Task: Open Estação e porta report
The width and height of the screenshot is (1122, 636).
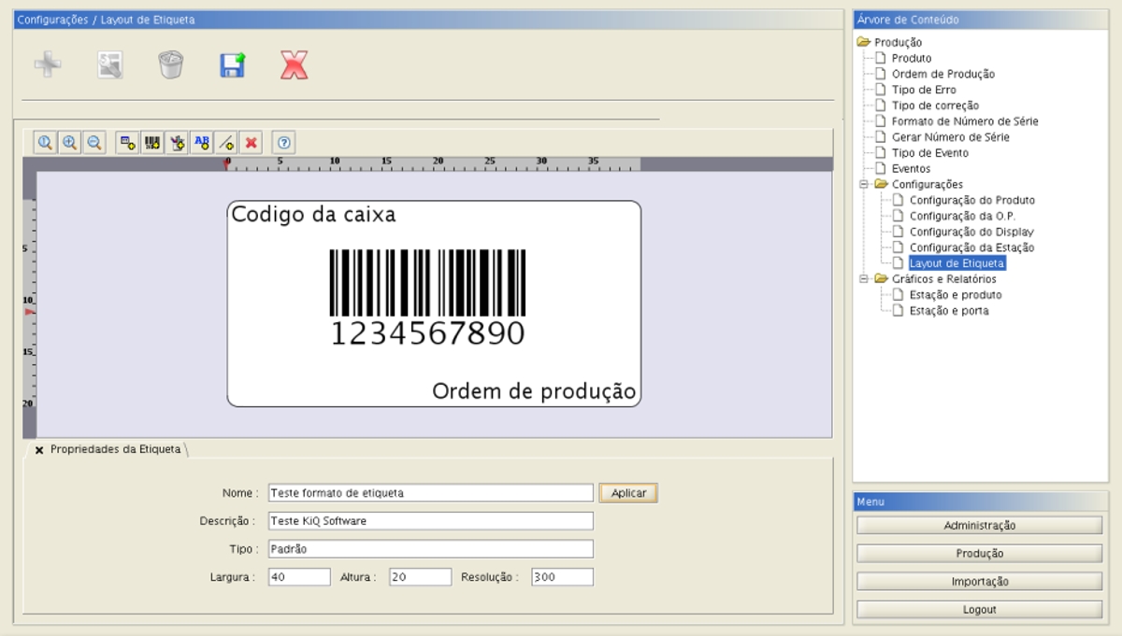Action: tap(948, 311)
